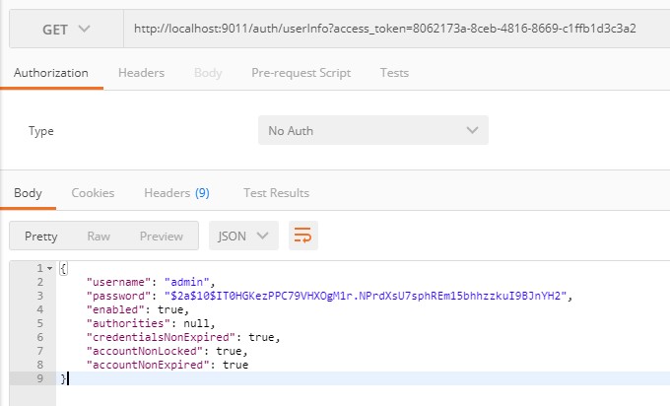The height and width of the screenshot is (406, 670).
Task: Click the "username" key text
Action: [x=119, y=282]
